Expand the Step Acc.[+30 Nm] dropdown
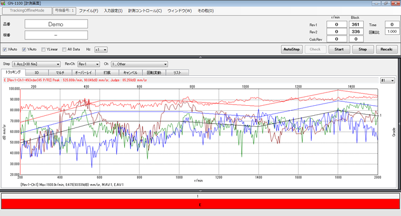 pyautogui.click(x=36, y=64)
